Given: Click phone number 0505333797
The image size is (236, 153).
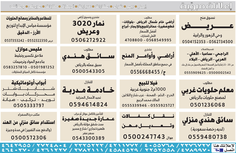Looking at the screenshot, I should (29, 105).
